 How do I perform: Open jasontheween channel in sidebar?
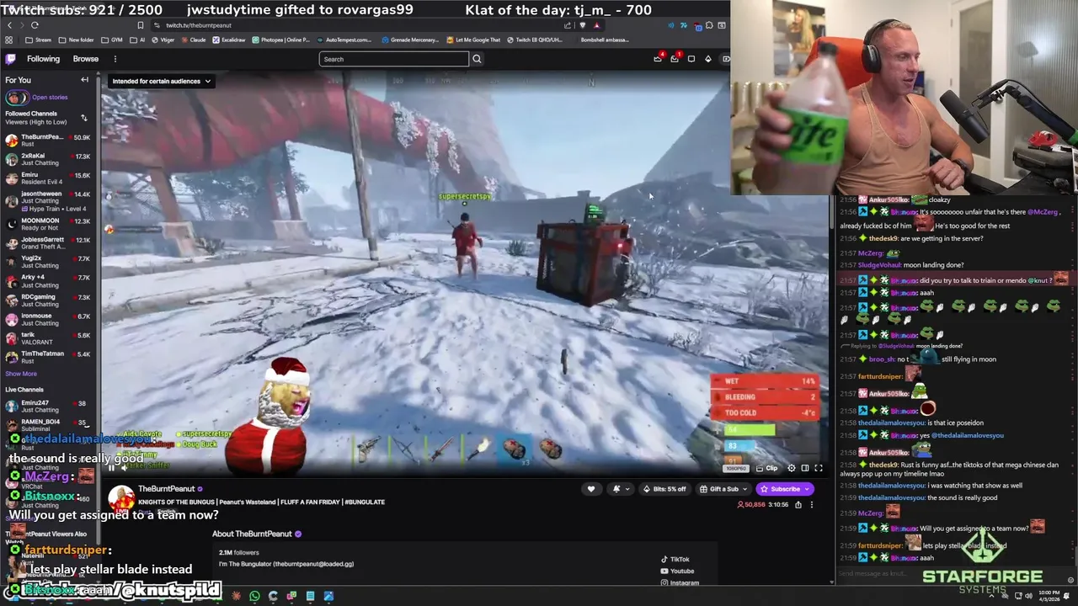pos(48,200)
